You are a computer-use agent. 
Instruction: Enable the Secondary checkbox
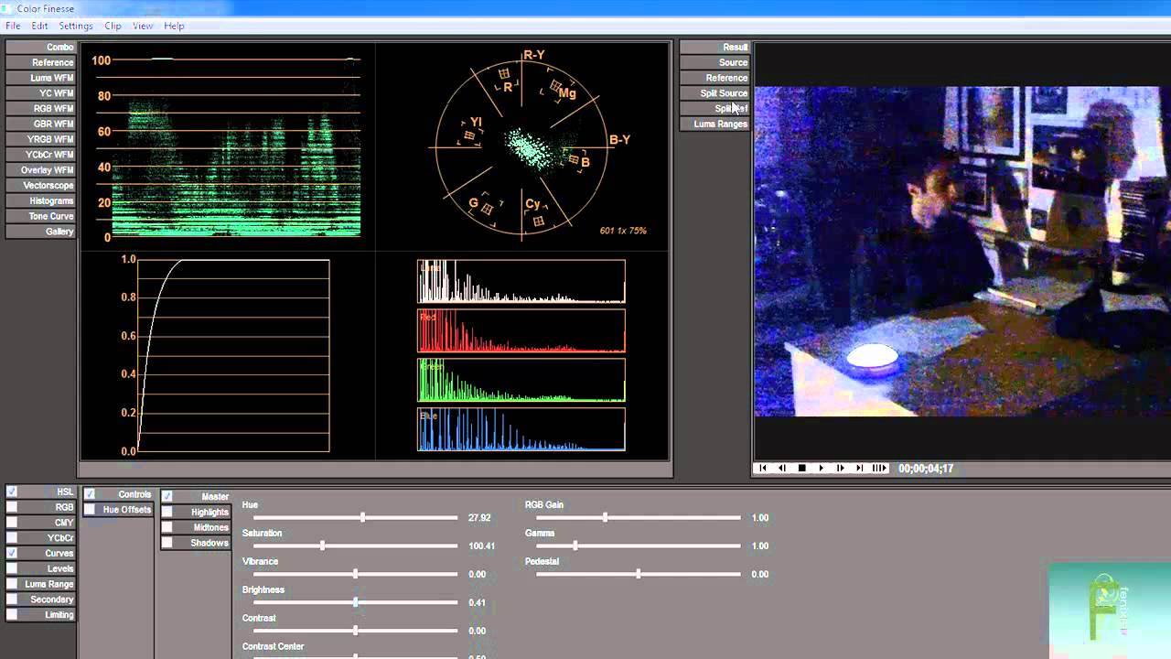click(x=12, y=600)
